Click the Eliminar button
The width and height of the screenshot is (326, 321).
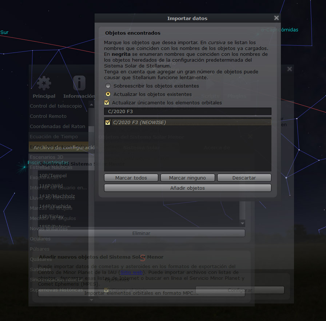141,233
